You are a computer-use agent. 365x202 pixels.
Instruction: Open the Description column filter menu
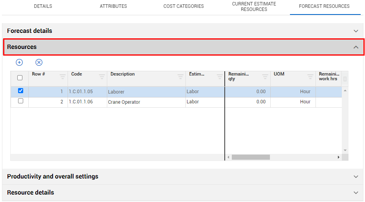coord(180,77)
